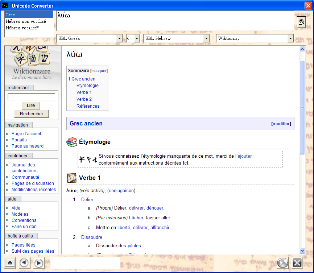The image size is (314, 273).
Task: Click the Wiktionnaire logo image
Action: click(x=32, y=62)
